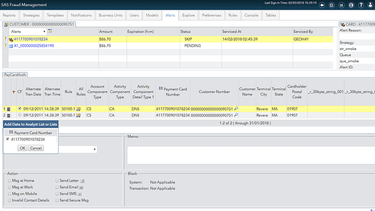Check the Send Letter checkbox
Screen dimensions: 375x211
coord(57,181)
